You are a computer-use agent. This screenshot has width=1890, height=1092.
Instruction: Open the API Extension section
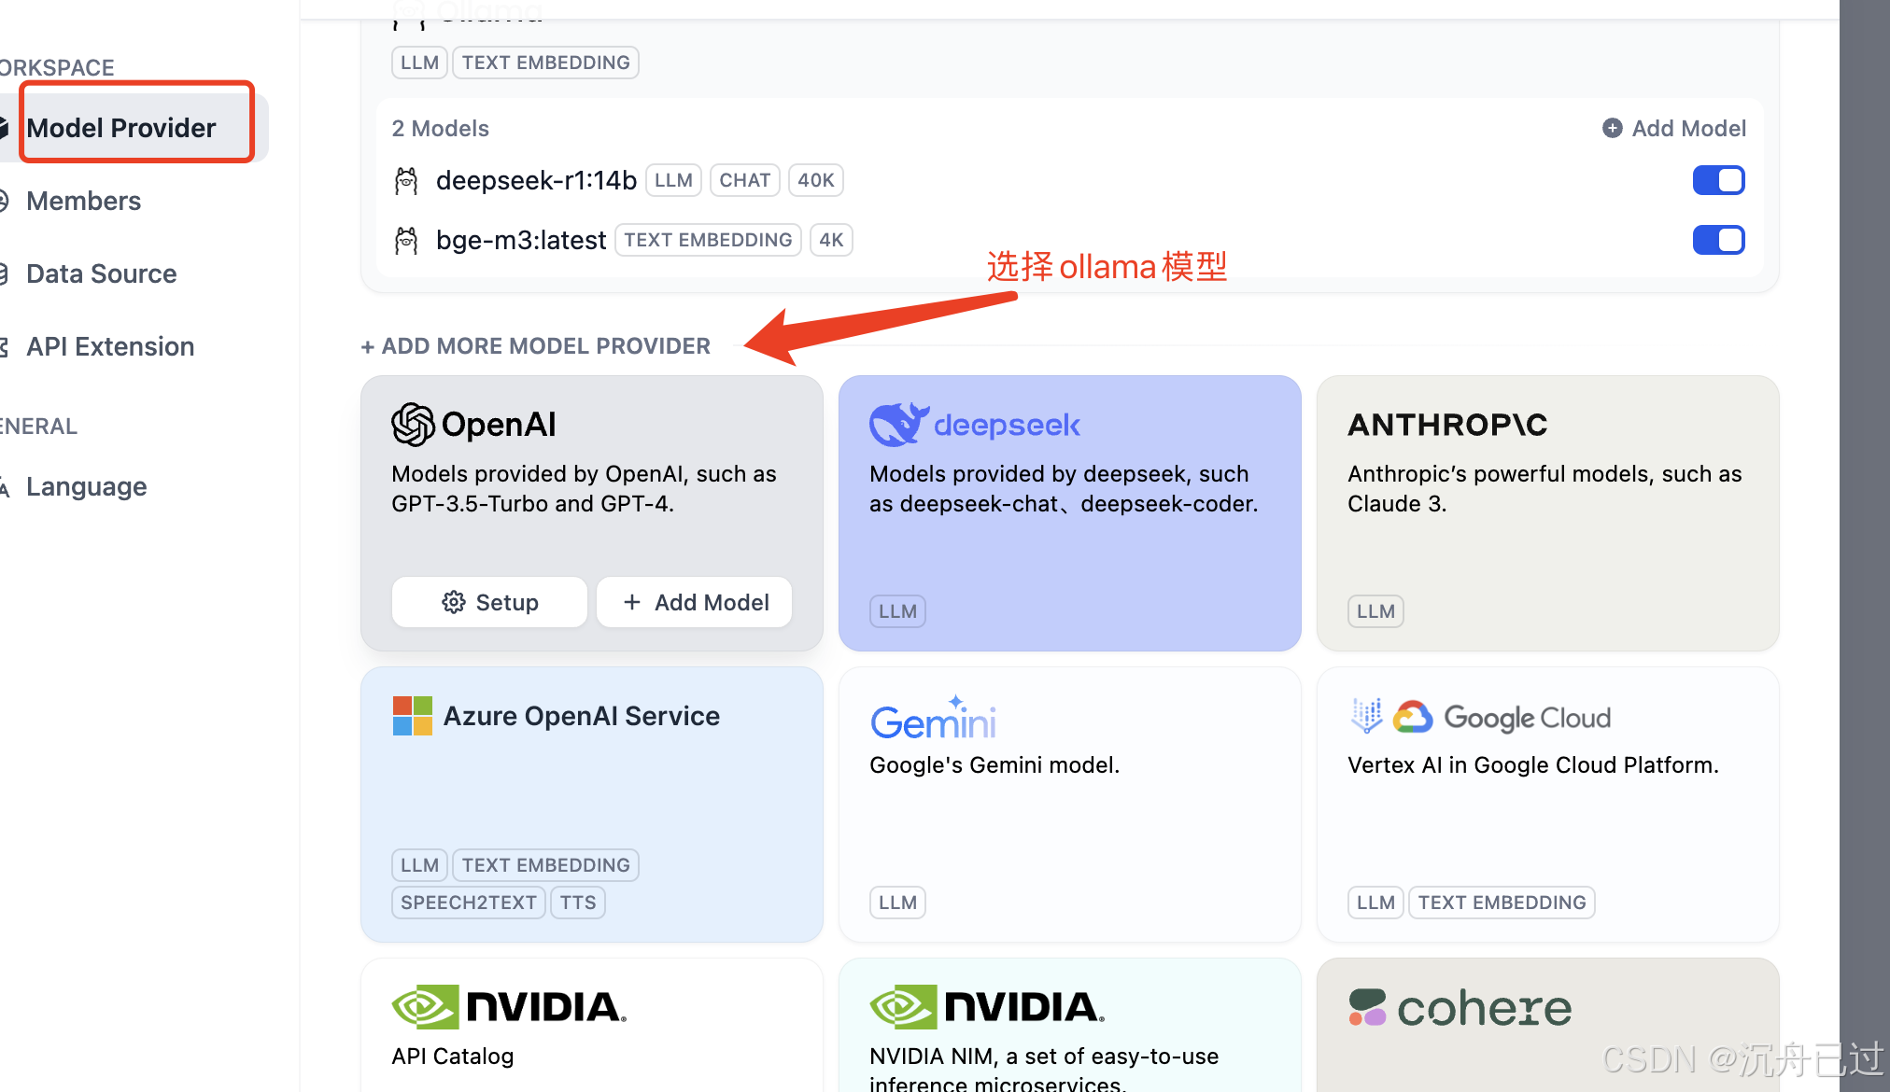(110, 346)
